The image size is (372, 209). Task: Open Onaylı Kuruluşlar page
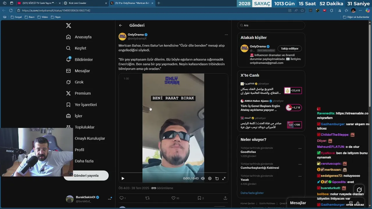[x=90, y=138]
